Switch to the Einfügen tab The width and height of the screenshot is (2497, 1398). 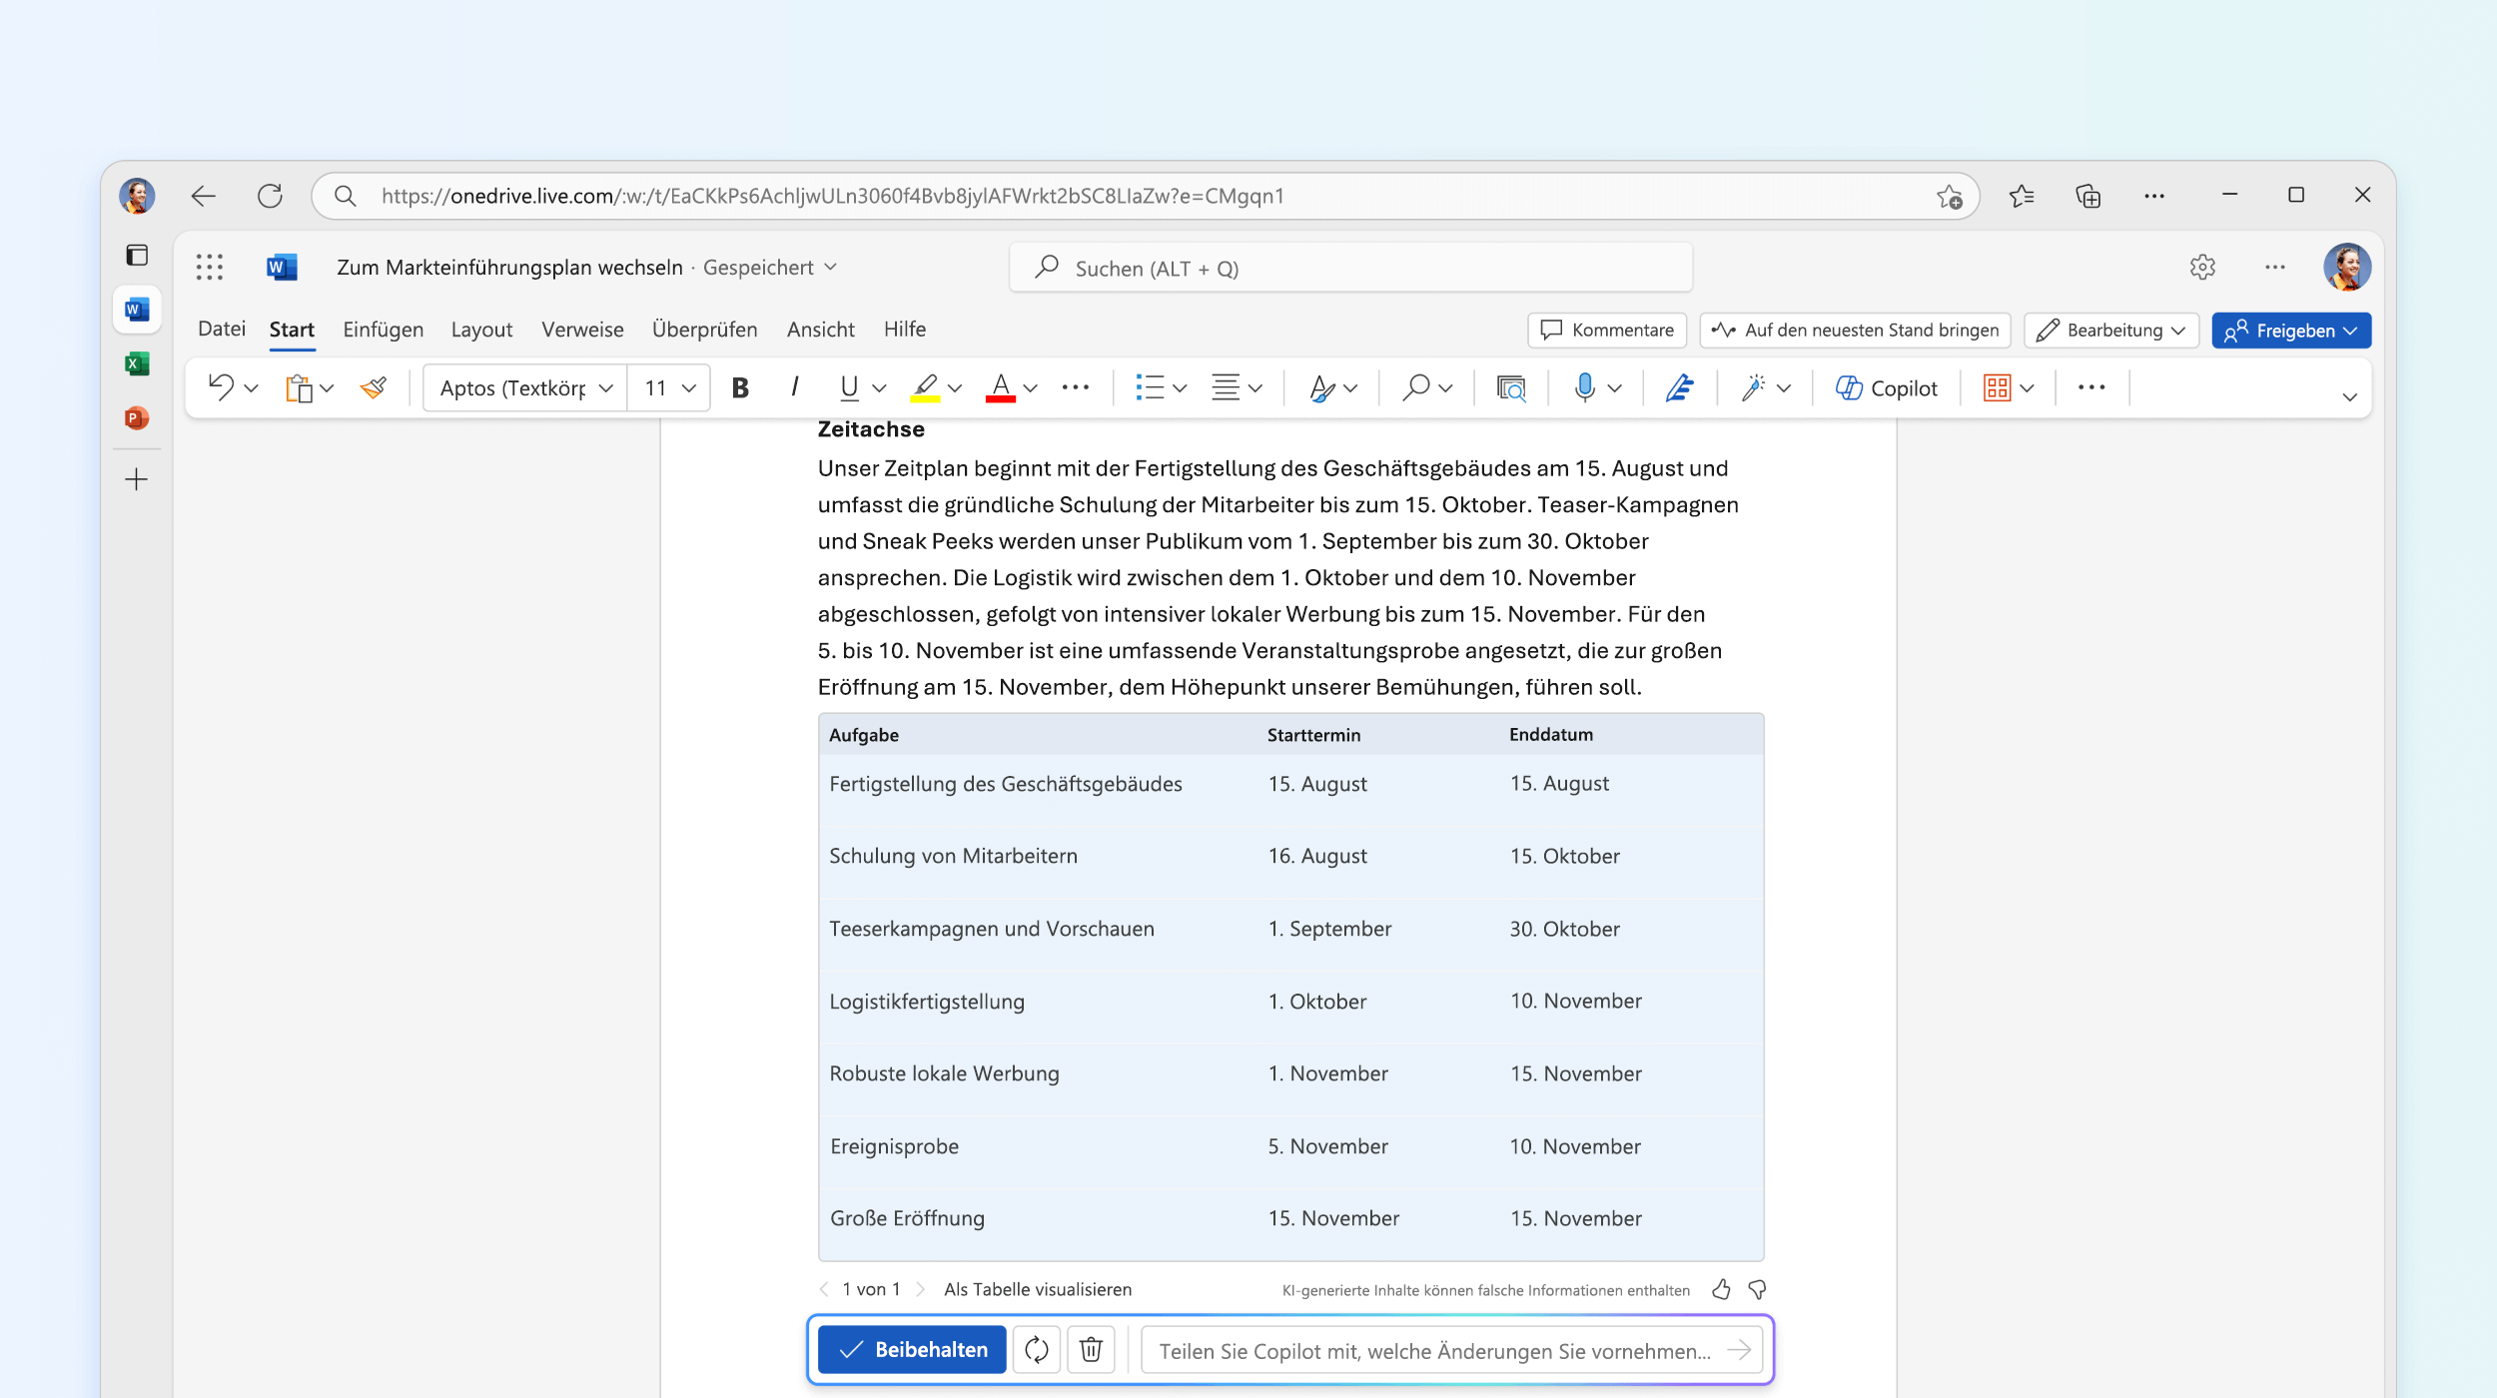tap(384, 330)
